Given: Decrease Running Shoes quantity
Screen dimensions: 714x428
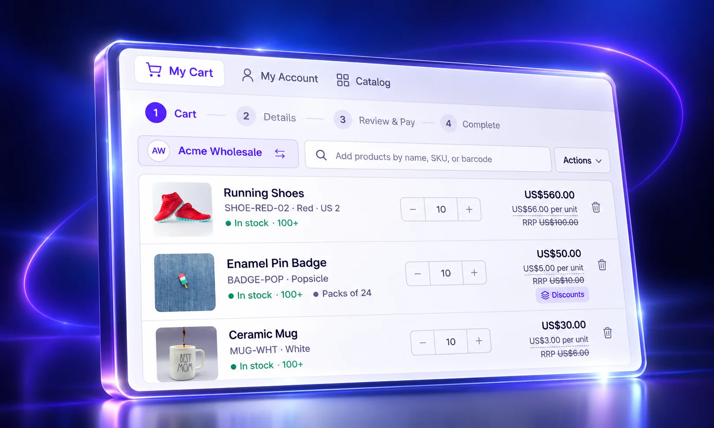Looking at the screenshot, I should pyautogui.click(x=413, y=209).
